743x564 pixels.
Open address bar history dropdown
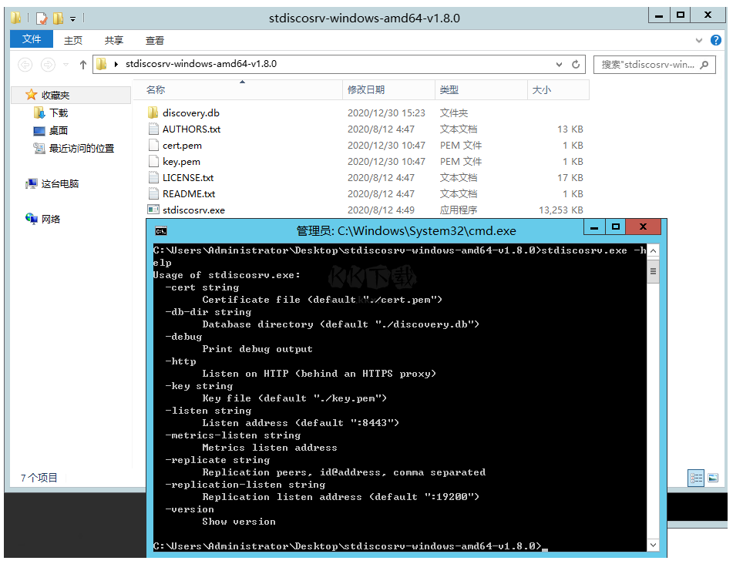(560, 65)
